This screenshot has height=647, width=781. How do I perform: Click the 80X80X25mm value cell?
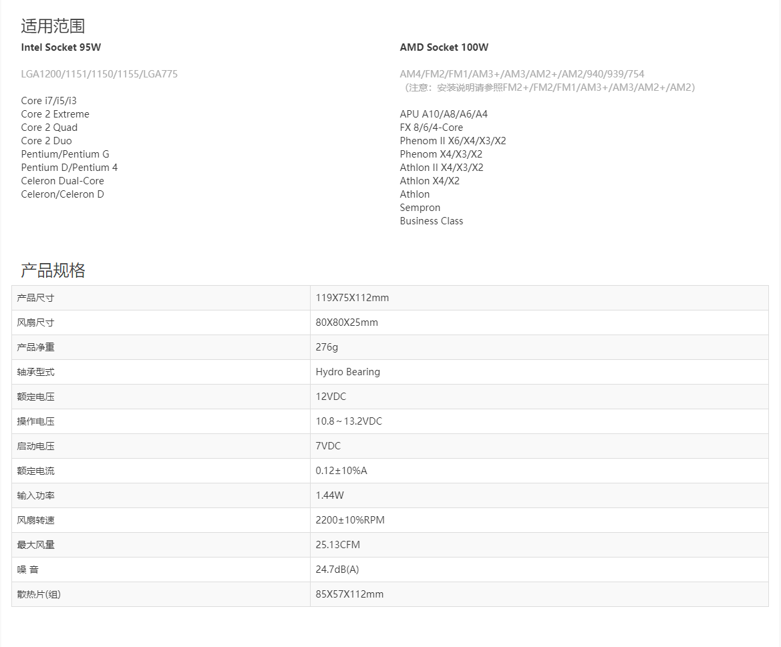tap(539, 322)
